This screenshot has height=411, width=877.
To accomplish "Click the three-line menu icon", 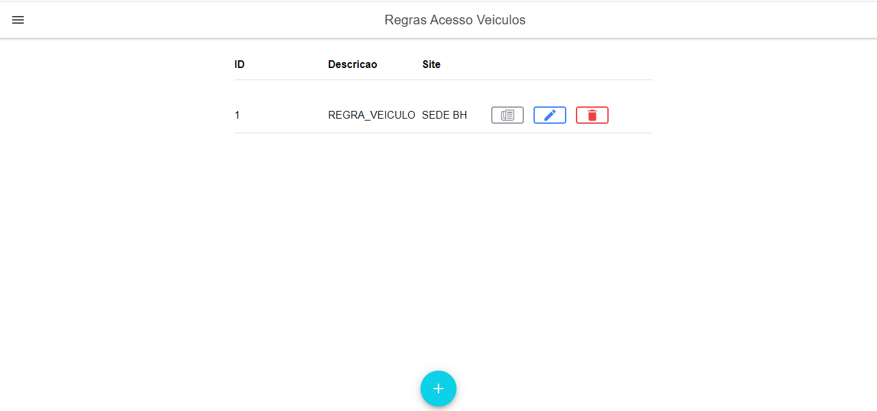I will tap(18, 20).
